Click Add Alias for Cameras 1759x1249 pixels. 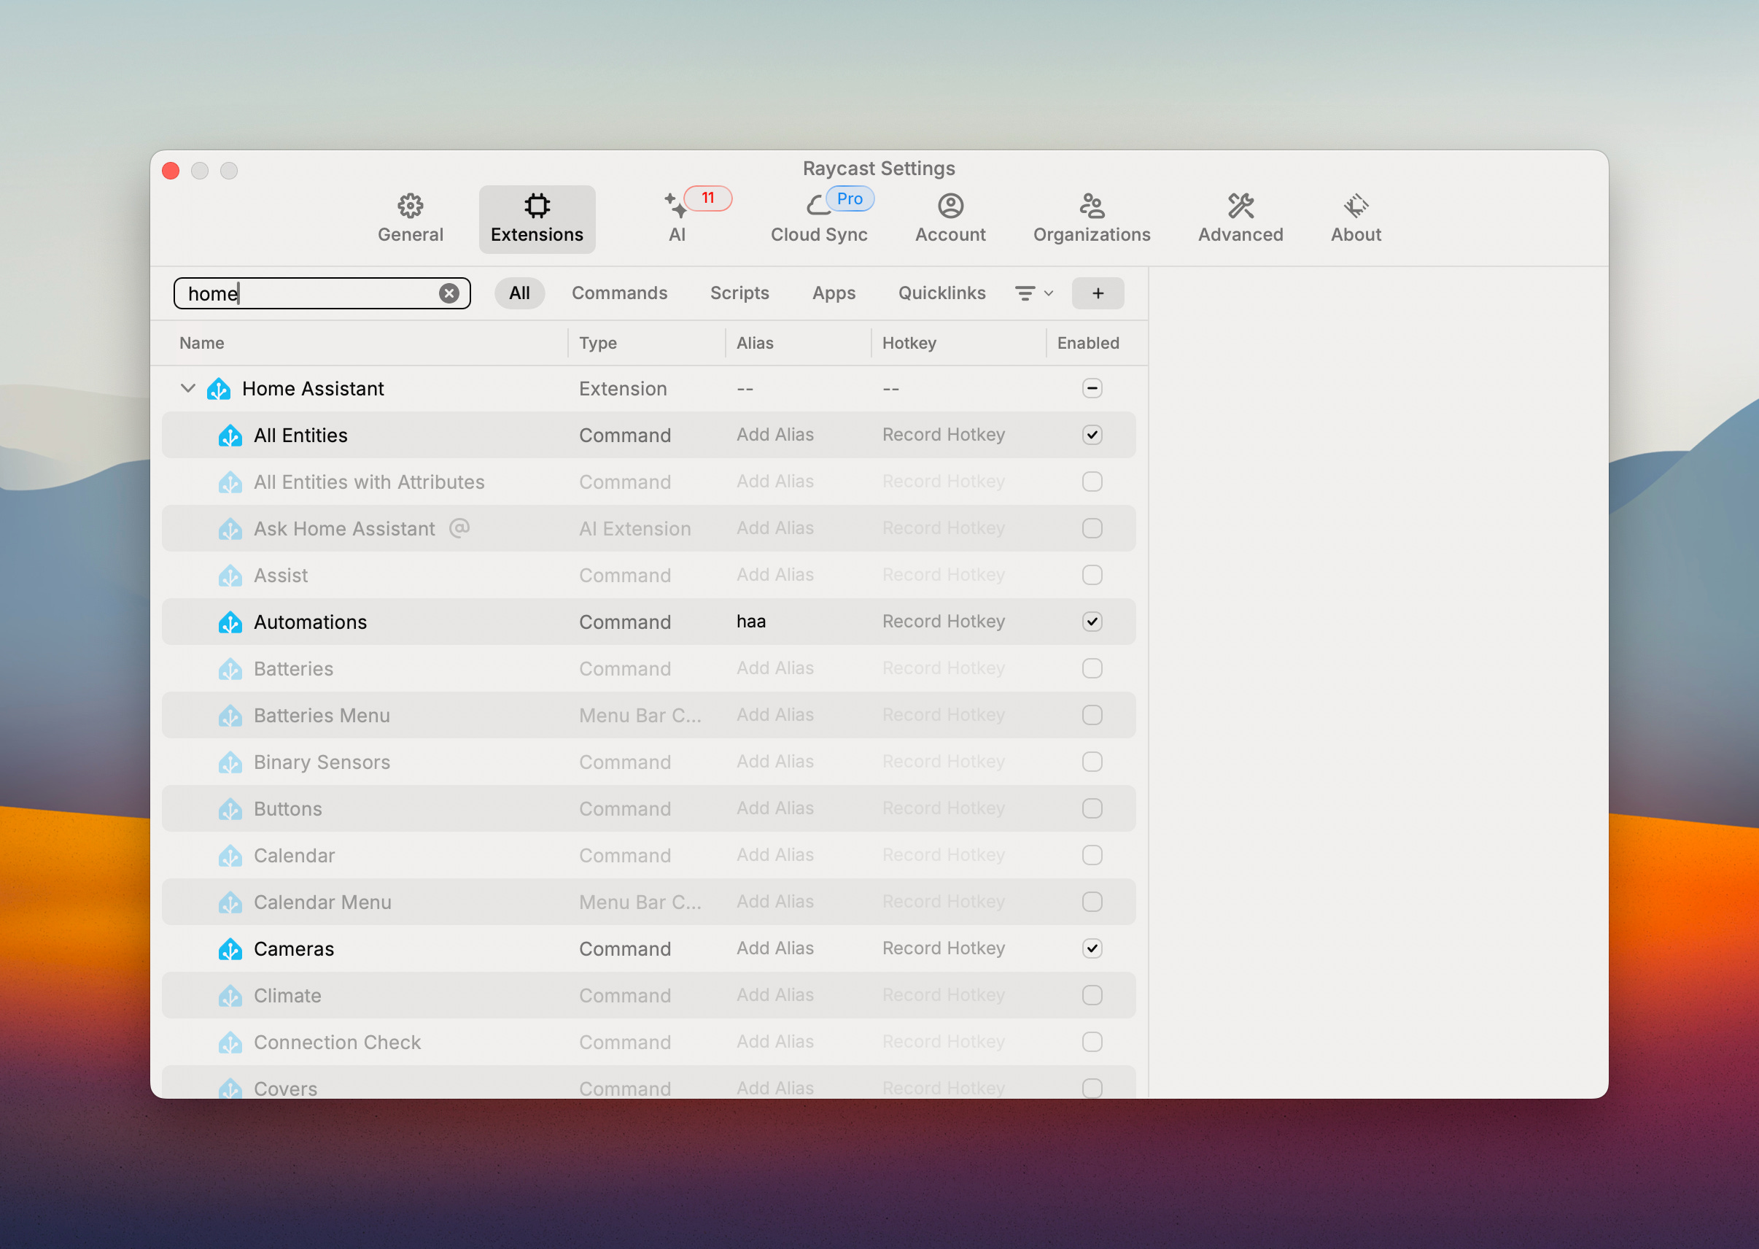coord(774,948)
